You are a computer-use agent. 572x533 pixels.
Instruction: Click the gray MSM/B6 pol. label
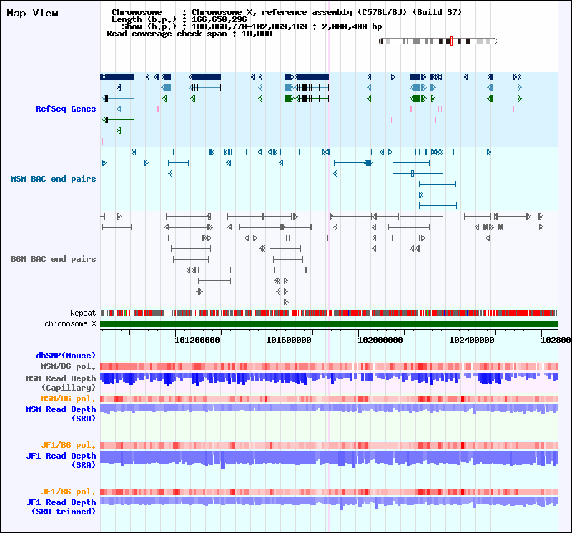click(68, 366)
